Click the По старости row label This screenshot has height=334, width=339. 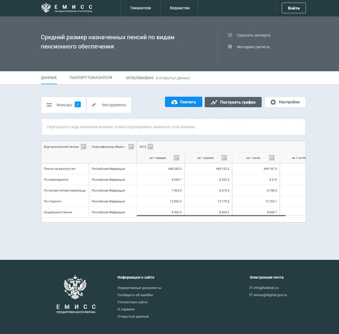coord(52,201)
